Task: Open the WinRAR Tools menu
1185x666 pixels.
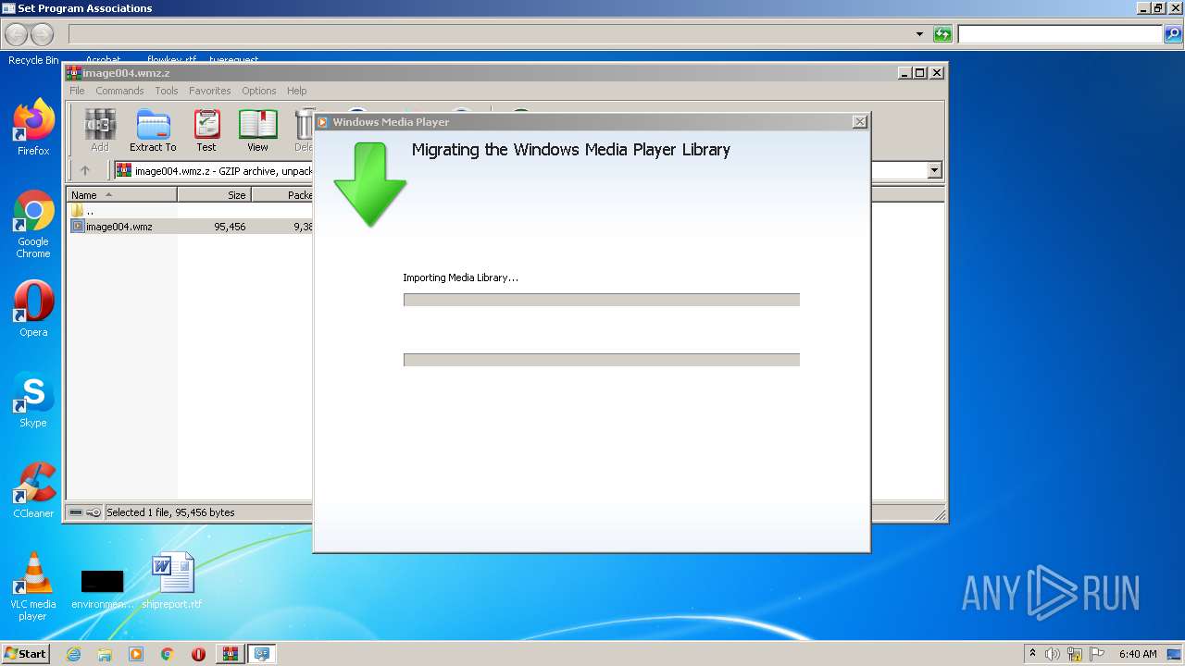Action: tap(167, 91)
